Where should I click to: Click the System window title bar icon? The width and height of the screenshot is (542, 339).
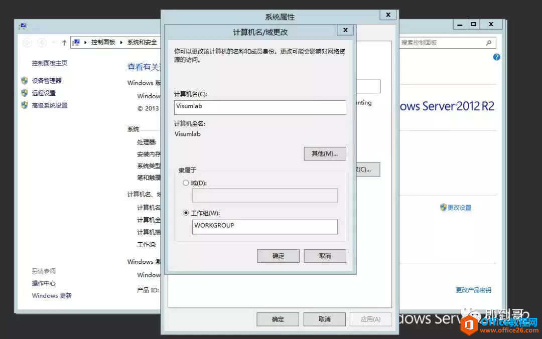click(23, 26)
